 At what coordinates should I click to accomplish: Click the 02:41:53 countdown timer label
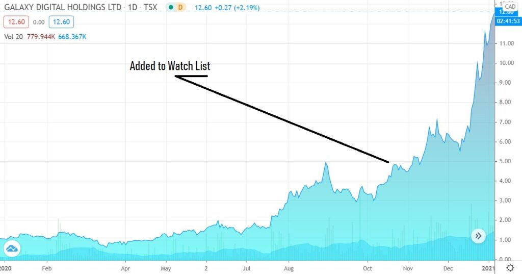click(508, 21)
